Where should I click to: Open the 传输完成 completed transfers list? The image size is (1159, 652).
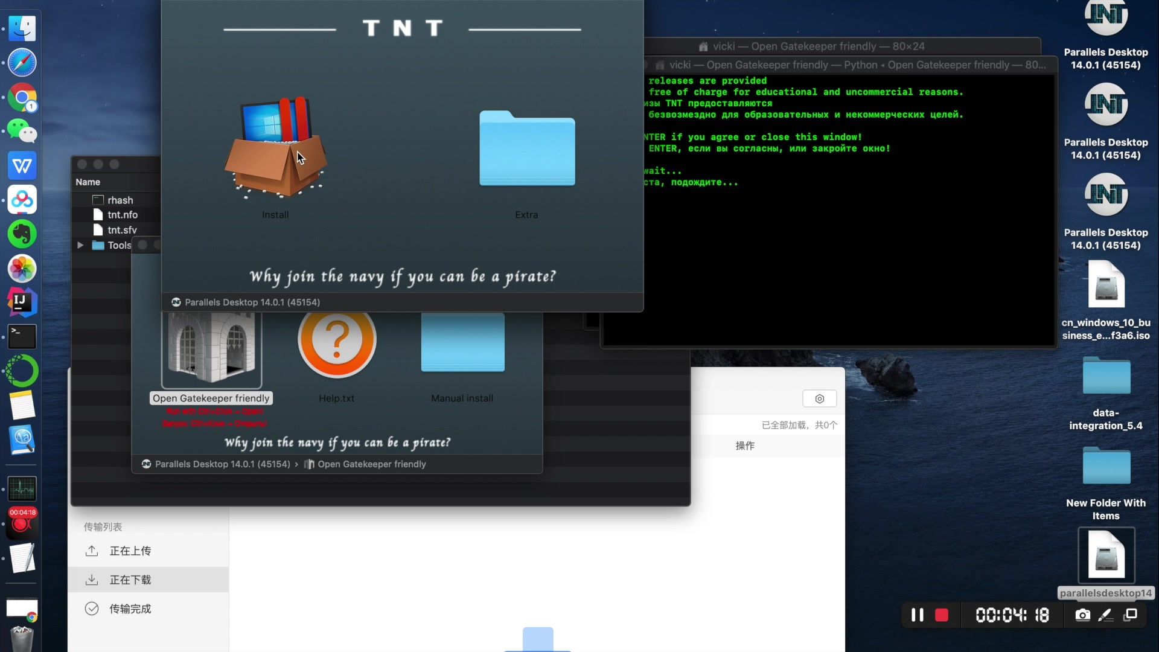click(x=148, y=609)
